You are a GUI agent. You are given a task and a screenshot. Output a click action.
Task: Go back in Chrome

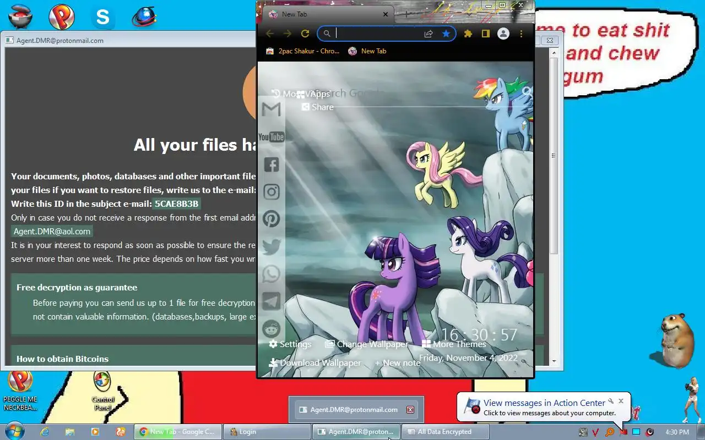[x=270, y=34]
